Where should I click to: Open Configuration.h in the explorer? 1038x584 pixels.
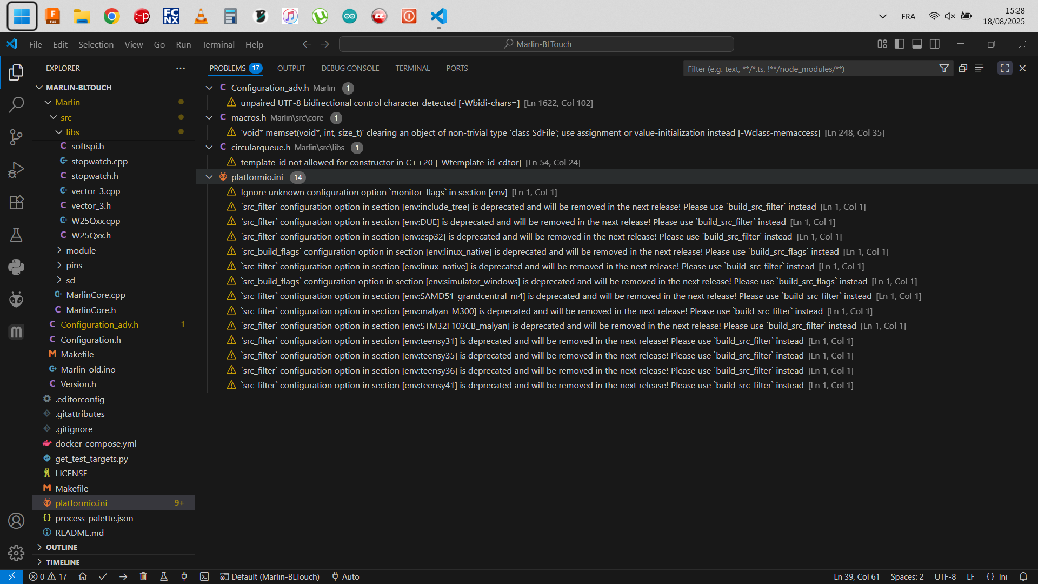click(x=91, y=340)
